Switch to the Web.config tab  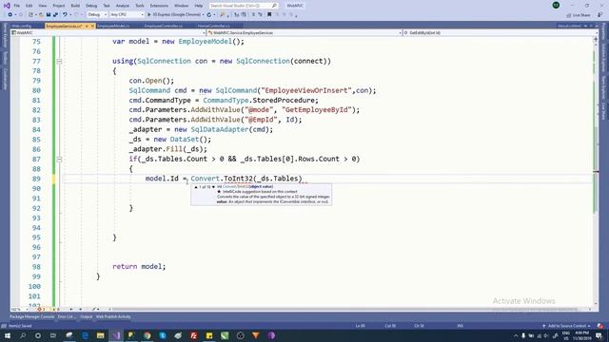pos(21,26)
